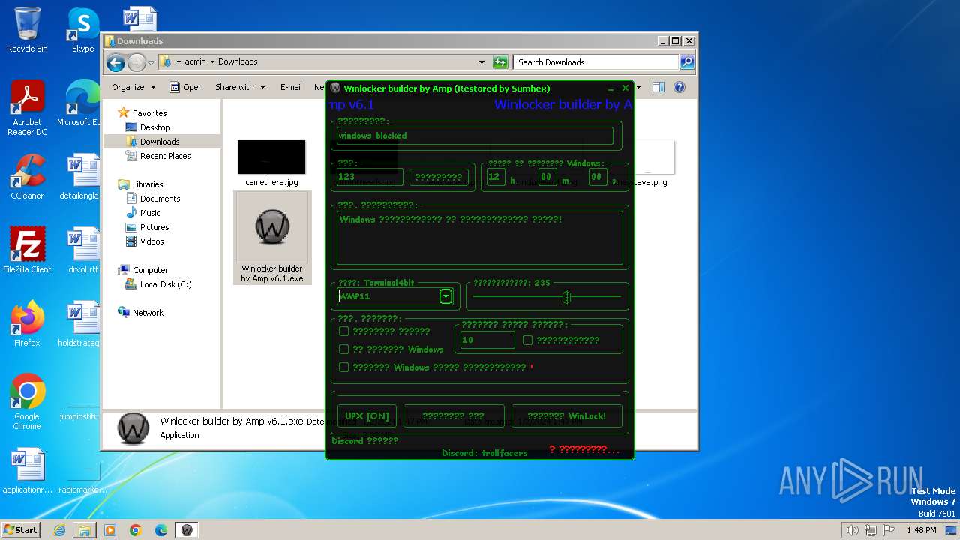The height and width of the screenshot is (540, 960).
Task: Open Recycle Bin on desktop
Action: click(x=27, y=30)
